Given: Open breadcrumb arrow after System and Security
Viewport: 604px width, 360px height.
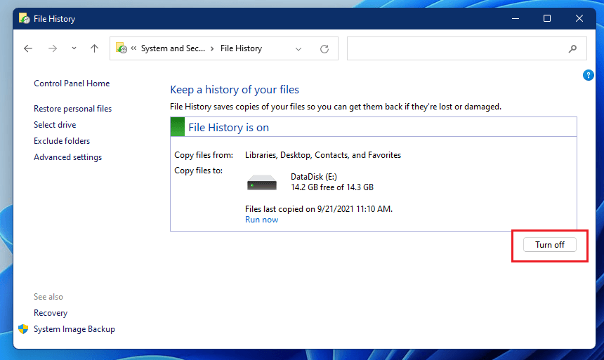Looking at the screenshot, I should (x=212, y=48).
